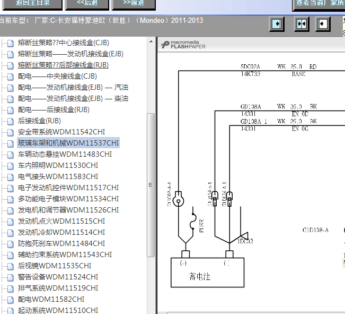345x314 pixels.
Task: Open 警告设备WDM11524CHI
Action: pyautogui.click(x=58, y=277)
